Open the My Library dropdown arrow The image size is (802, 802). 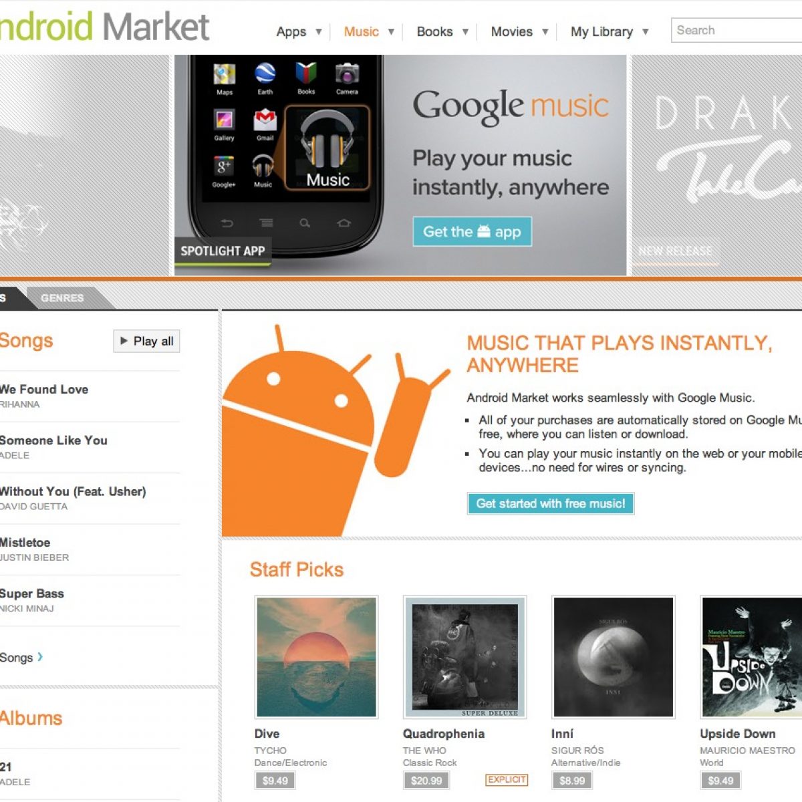pos(645,31)
